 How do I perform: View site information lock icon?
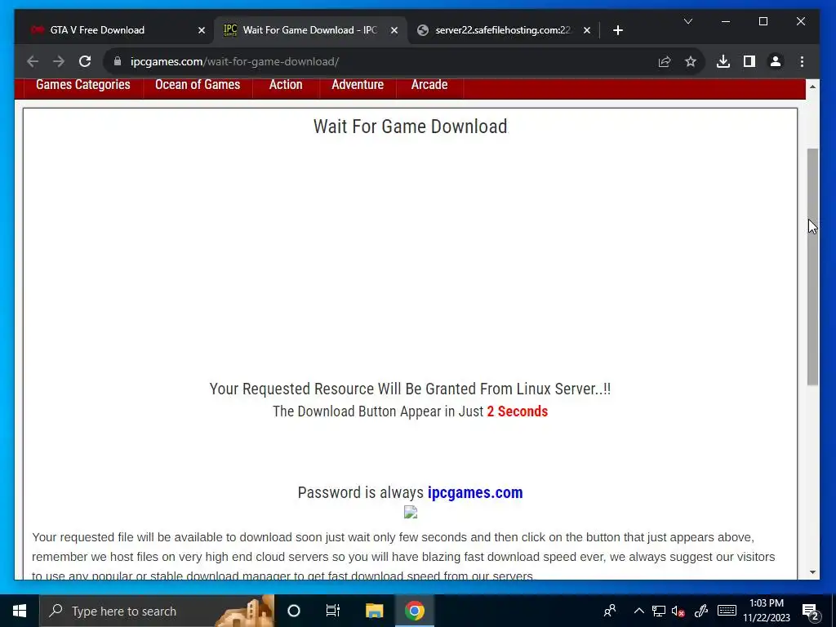(x=118, y=61)
